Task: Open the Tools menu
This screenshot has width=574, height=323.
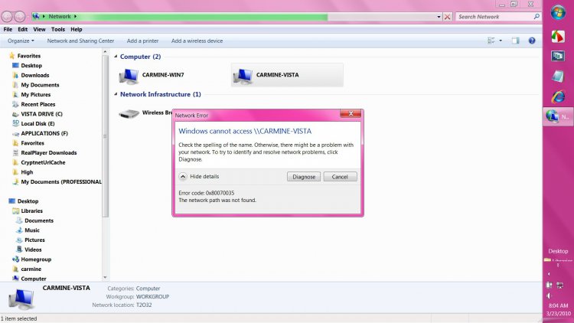Action: tap(58, 29)
